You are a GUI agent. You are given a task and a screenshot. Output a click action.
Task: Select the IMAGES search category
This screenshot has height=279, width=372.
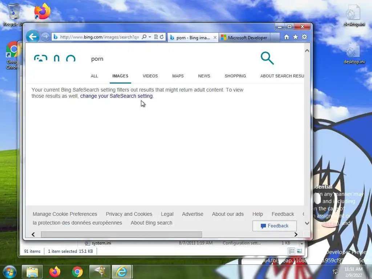[x=120, y=76]
